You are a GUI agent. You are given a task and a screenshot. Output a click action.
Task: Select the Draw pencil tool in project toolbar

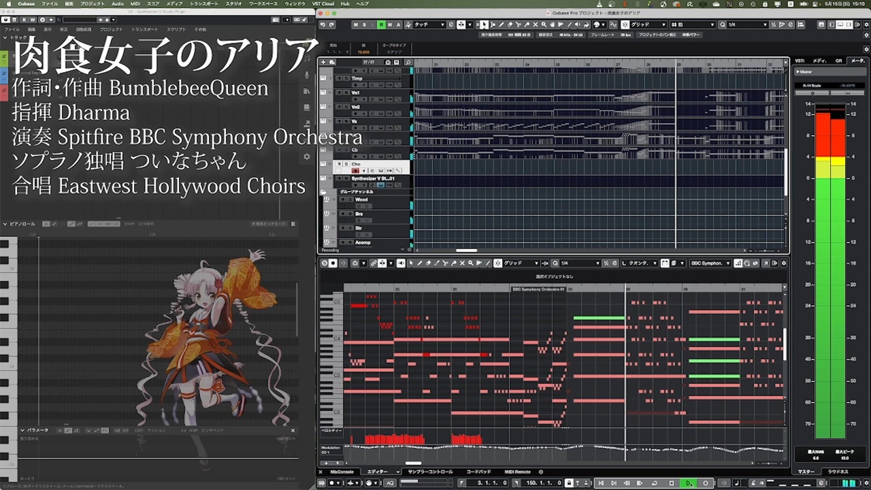pos(502,24)
